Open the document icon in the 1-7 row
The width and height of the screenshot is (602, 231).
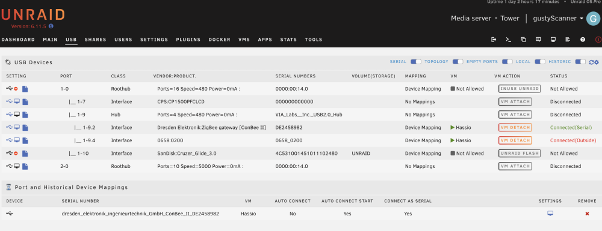click(x=25, y=102)
